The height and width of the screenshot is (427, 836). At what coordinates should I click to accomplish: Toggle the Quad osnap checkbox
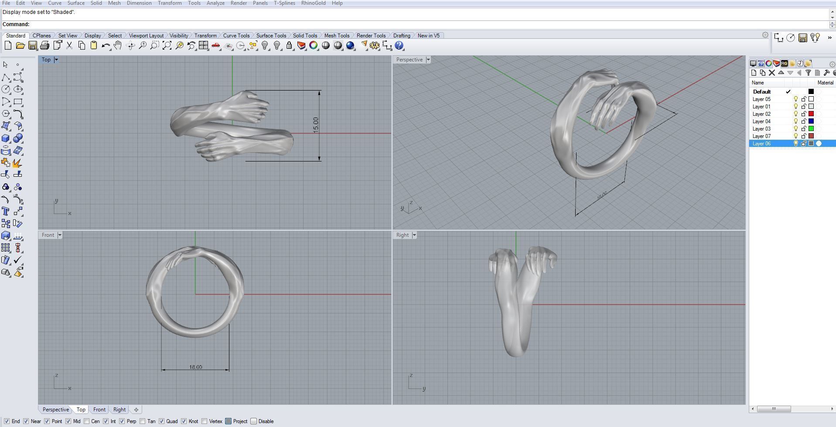pos(161,421)
